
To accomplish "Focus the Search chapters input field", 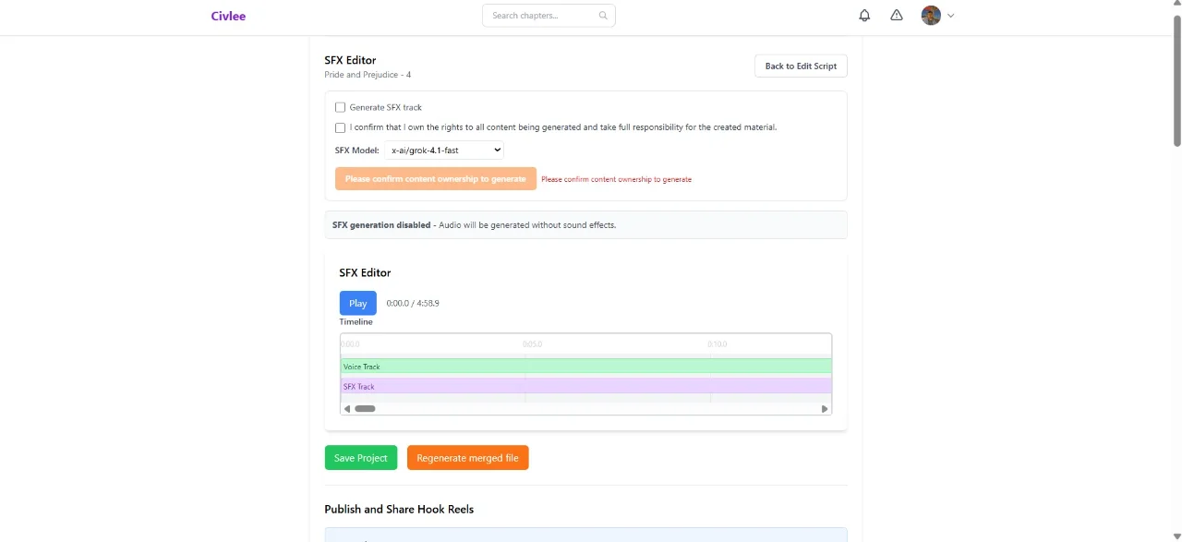I will (x=549, y=16).
